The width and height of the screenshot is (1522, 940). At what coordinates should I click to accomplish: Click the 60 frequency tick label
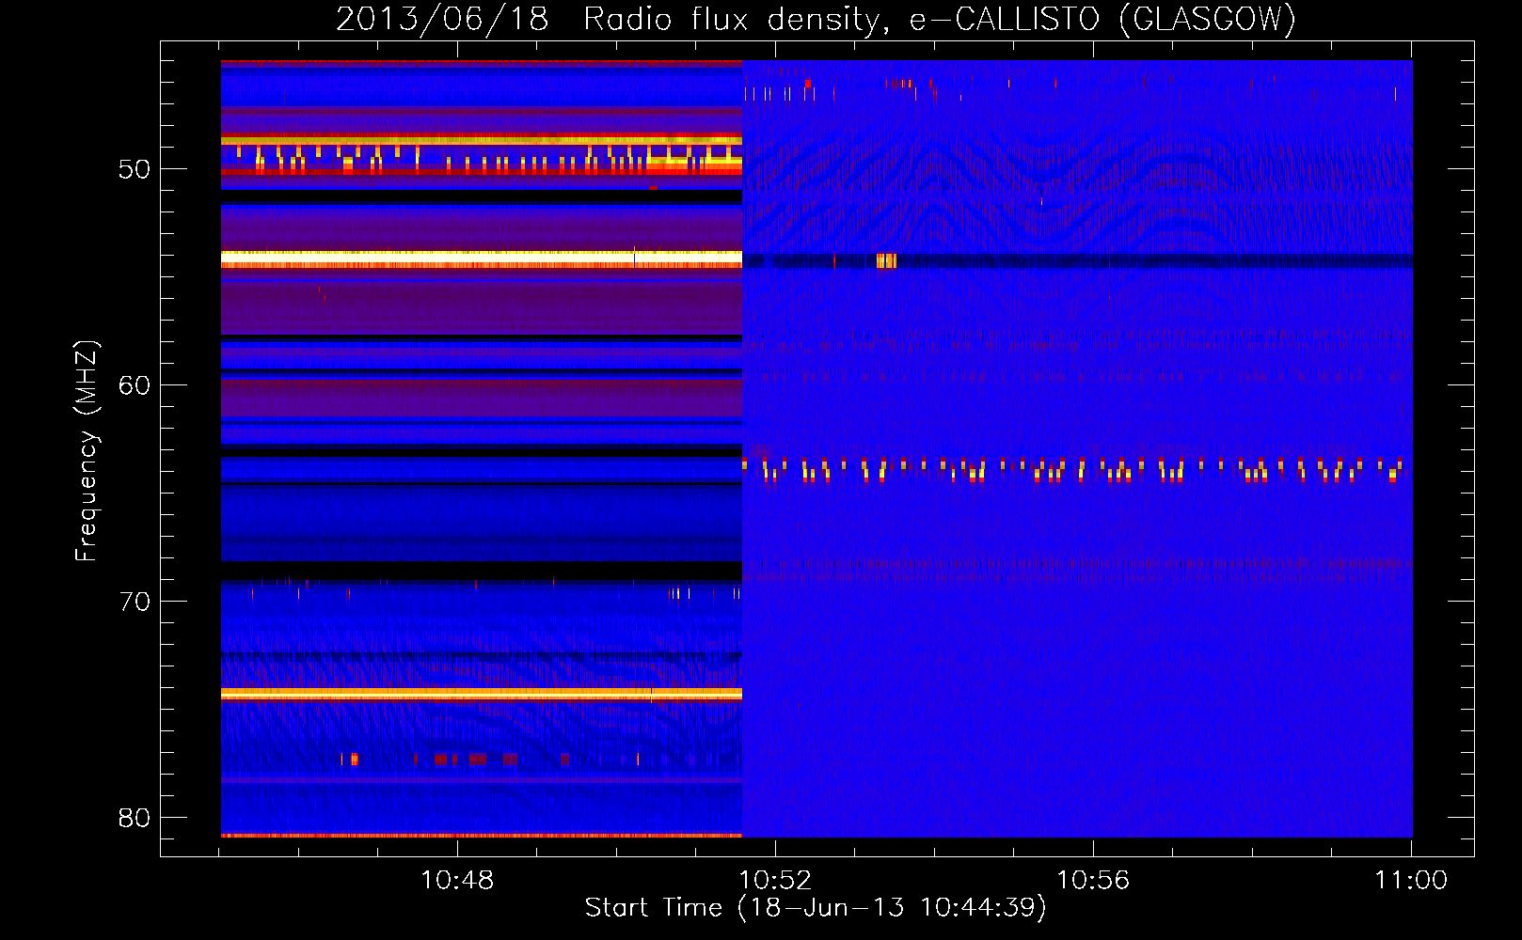(x=135, y=385)
